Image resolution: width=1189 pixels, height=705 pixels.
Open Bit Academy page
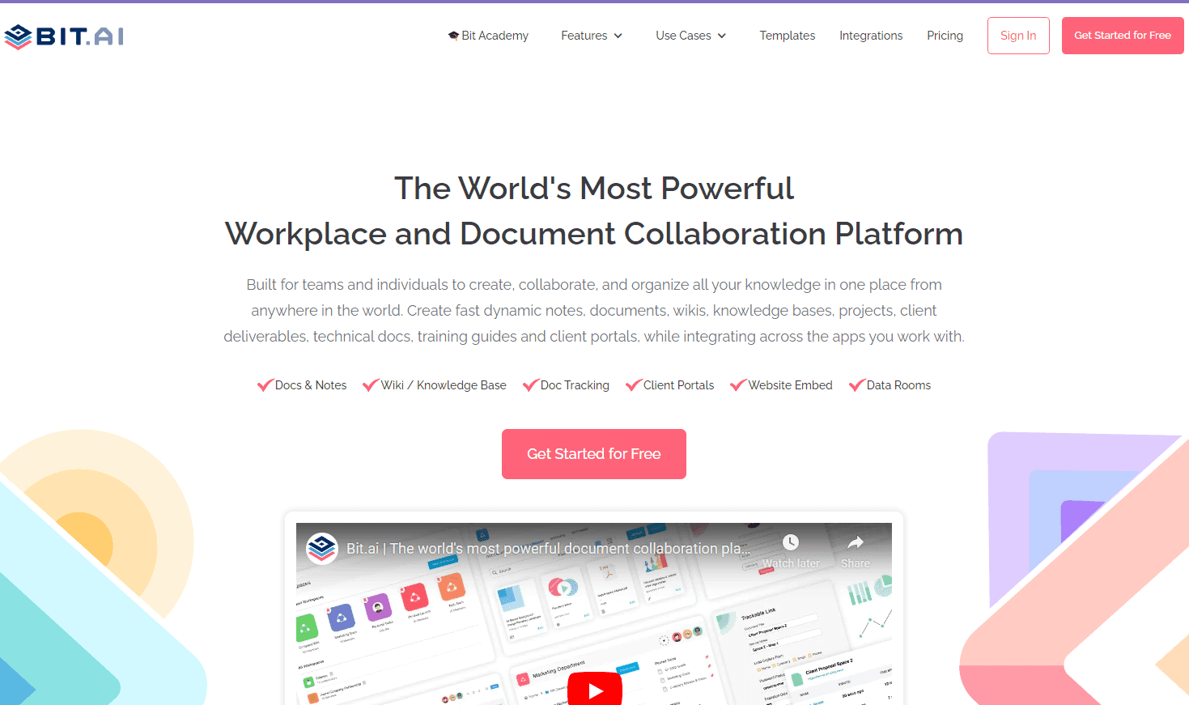click(488, 36)
